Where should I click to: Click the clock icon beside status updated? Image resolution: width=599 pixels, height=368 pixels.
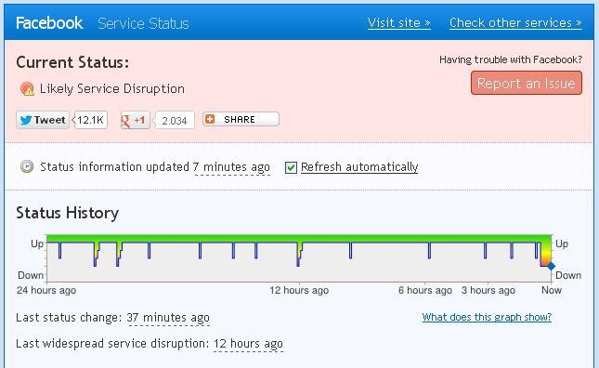pyautogui.click(x=27, y=166)
